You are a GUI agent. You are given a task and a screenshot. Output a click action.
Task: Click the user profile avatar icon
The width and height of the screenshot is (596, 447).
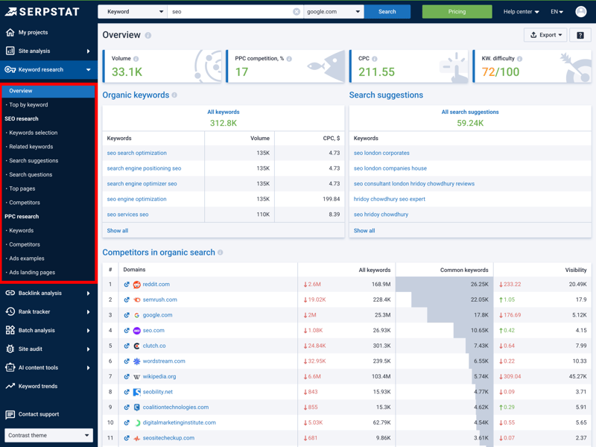(x=580, y=12)
